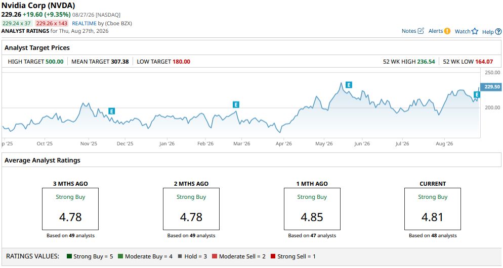Click the 4.85 rating score
Image resolution: width=503 pixels, height=268 pixels.
tap(312, 217)
